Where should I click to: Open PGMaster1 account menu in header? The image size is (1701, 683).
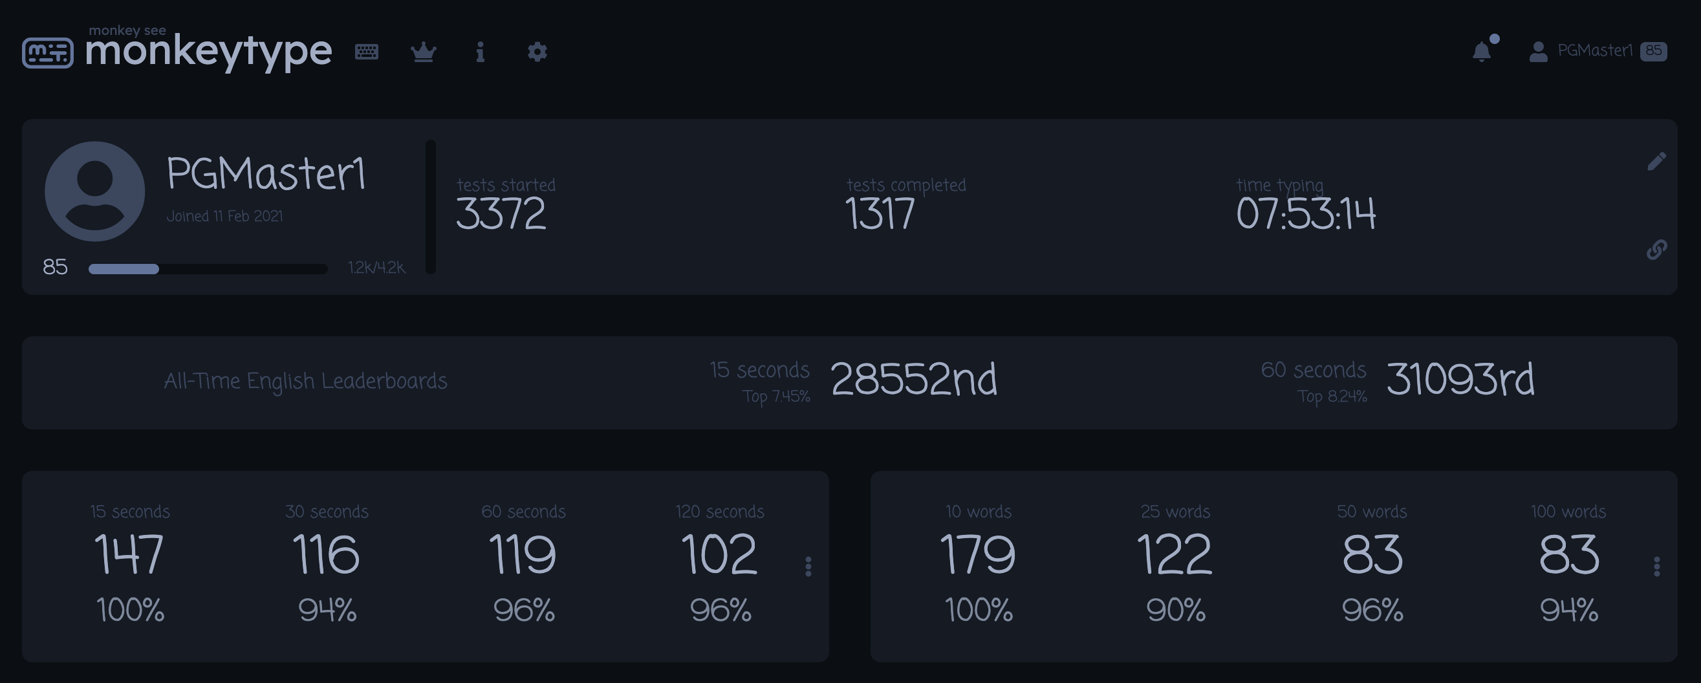click(1594, 51)
